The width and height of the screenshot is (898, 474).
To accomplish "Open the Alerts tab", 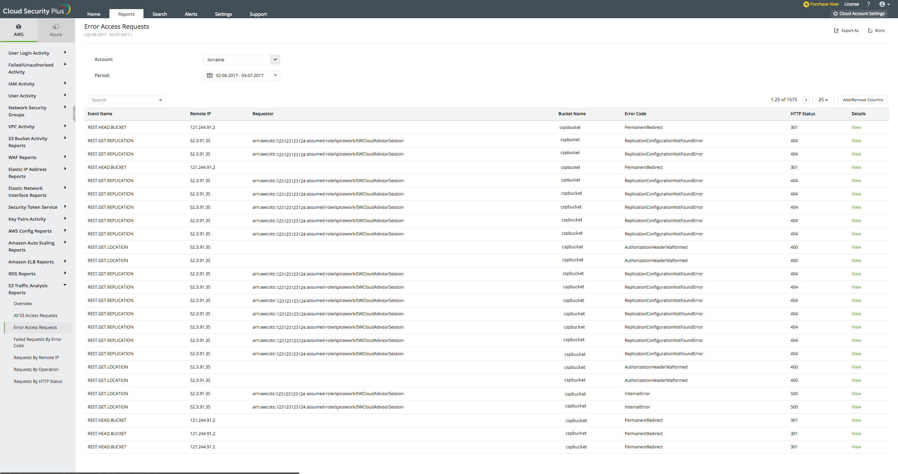I will [x=191, y=14].
